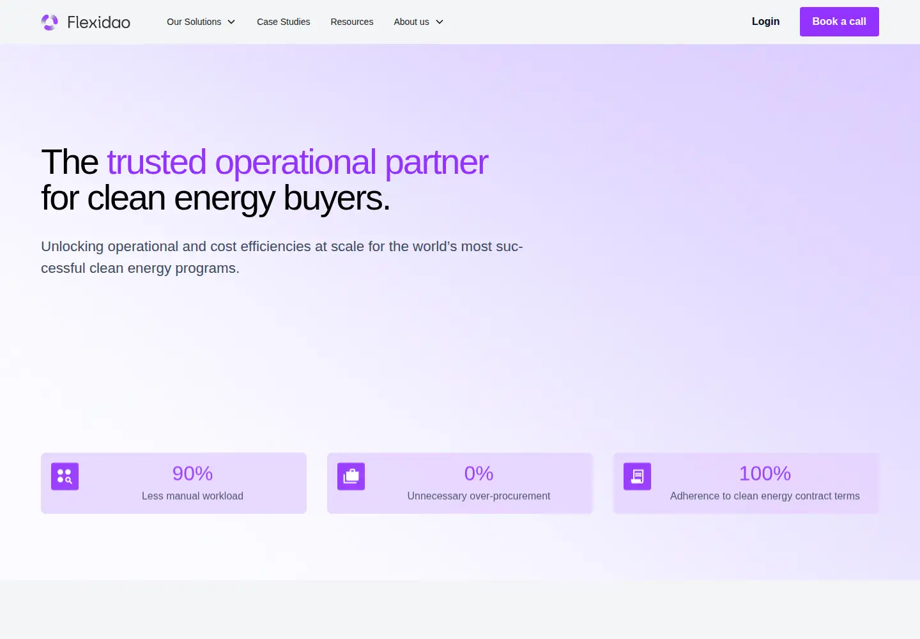This screenshot has height=639, width=920.
Task: Click the 90% statistic value
Action: 192,473
